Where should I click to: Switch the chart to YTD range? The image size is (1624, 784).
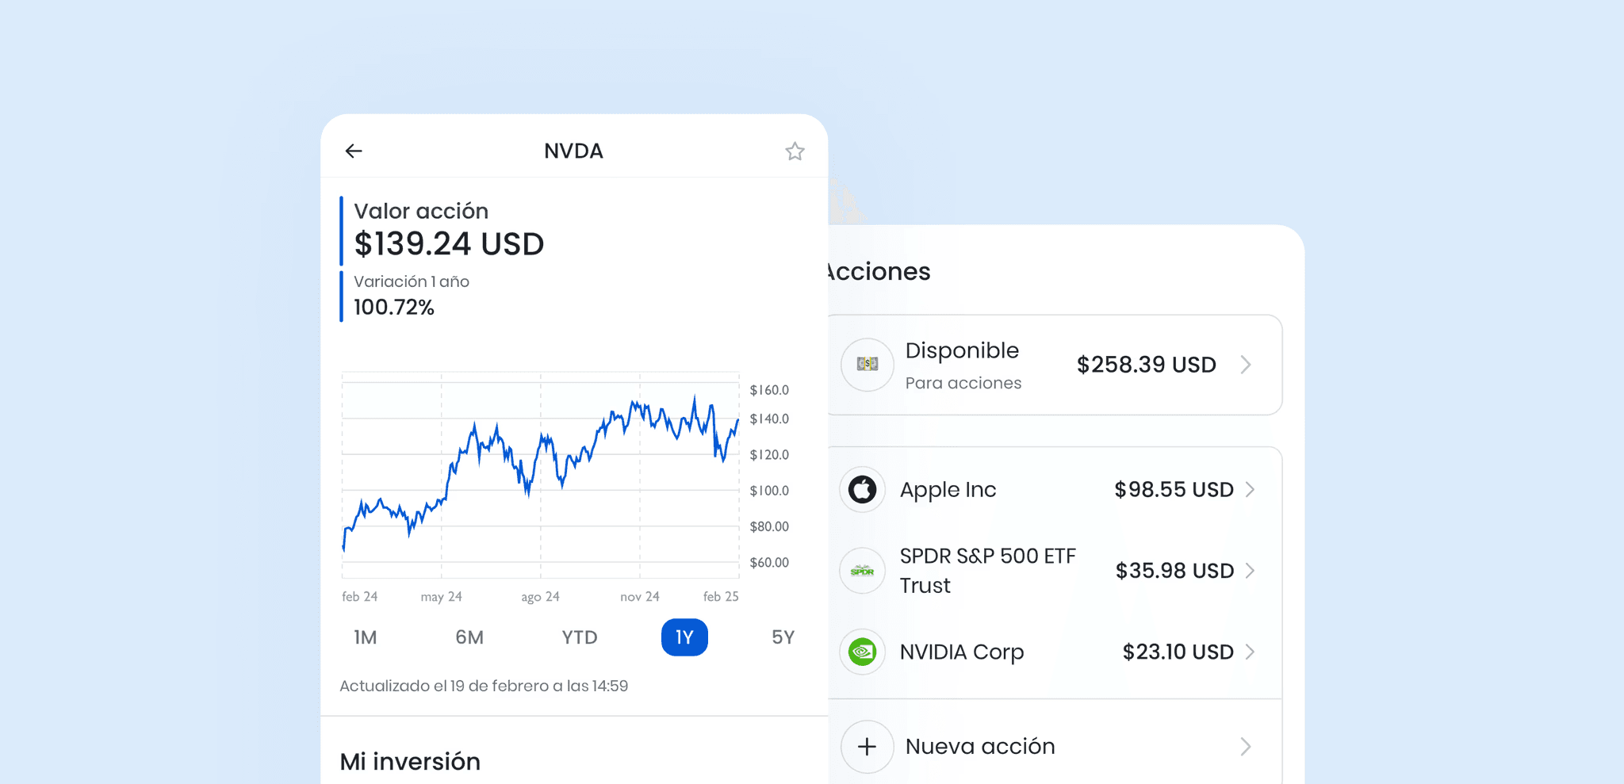pyautogui.click(x=580, y=637)
